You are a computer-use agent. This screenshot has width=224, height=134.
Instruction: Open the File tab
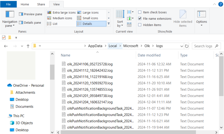pos(8,4)
